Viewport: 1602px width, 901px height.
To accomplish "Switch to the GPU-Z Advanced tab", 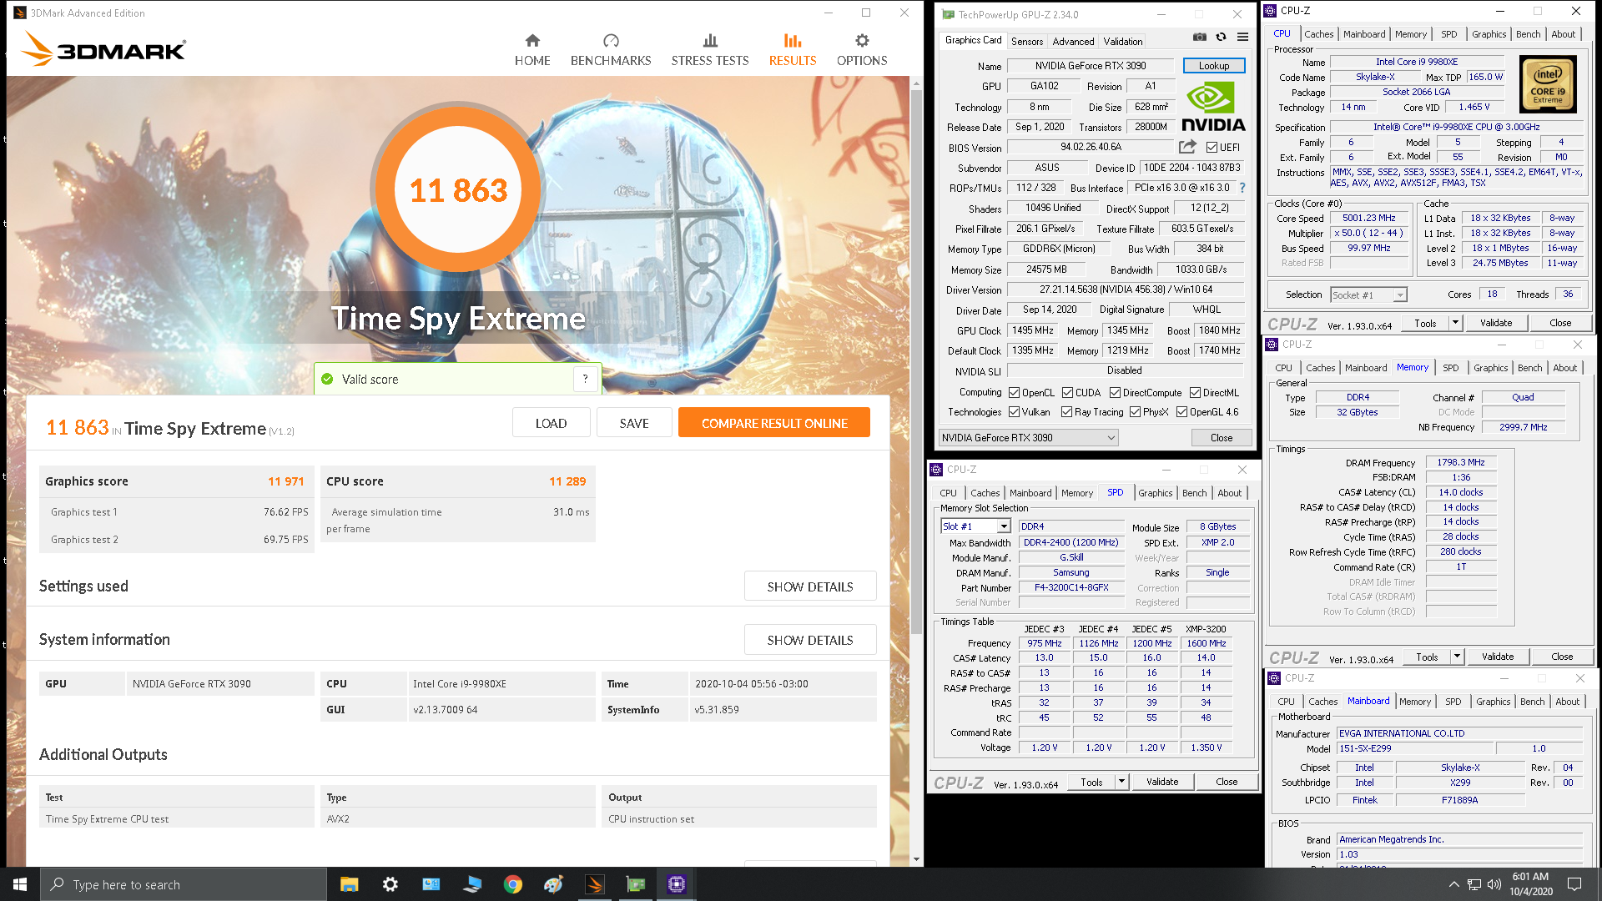I will point(1073,42).
